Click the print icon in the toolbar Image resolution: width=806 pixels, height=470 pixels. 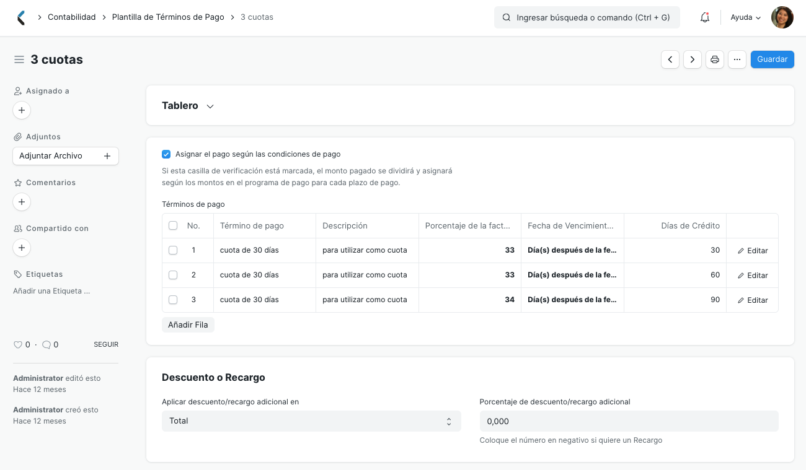click(715, 59)
